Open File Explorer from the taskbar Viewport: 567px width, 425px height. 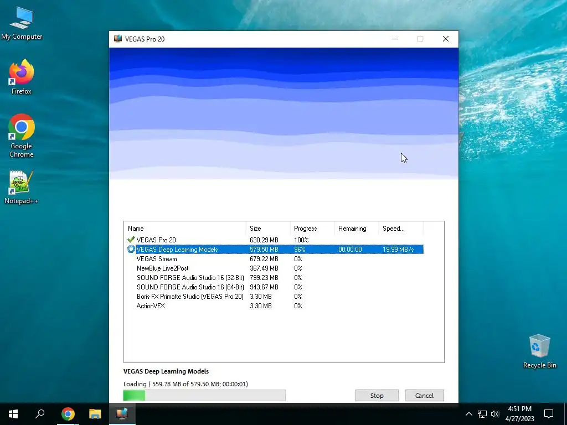(x=95, y=414)
